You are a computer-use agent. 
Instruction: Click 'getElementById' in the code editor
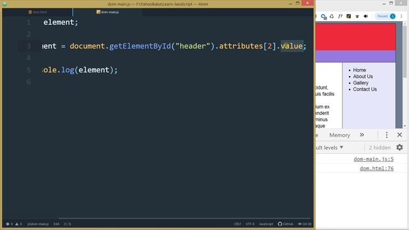coord(140,46)
